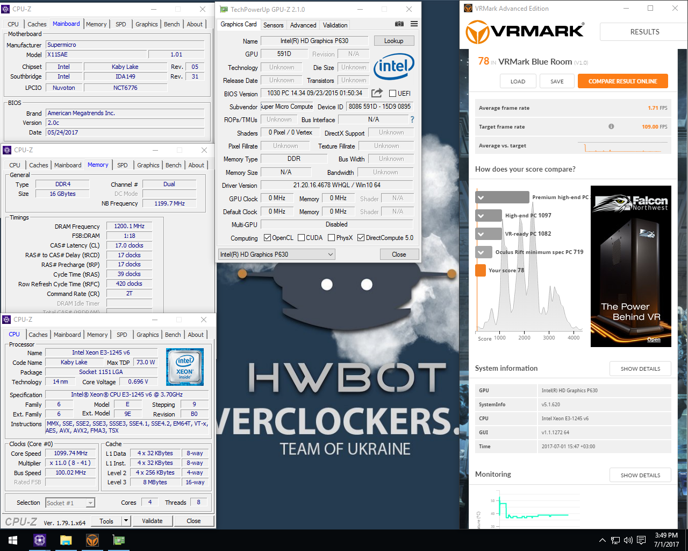688x551 pixels.
Task: Open the Action Center notification icon
Action: point(641,540)
